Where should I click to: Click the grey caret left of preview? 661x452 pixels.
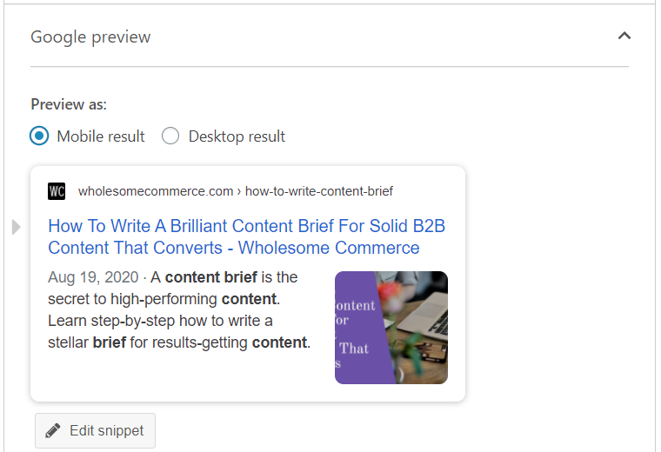16,228
